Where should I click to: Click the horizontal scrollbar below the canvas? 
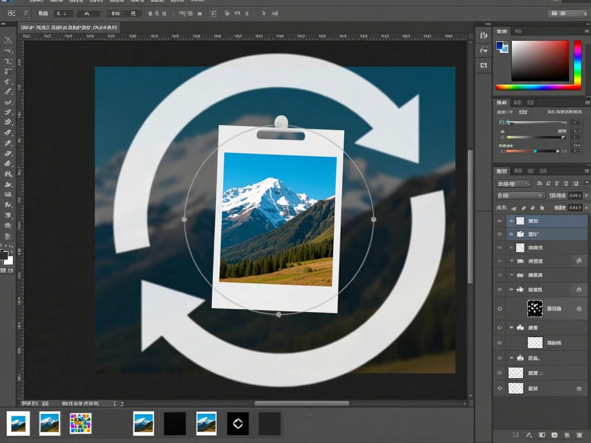coord(302,404)
